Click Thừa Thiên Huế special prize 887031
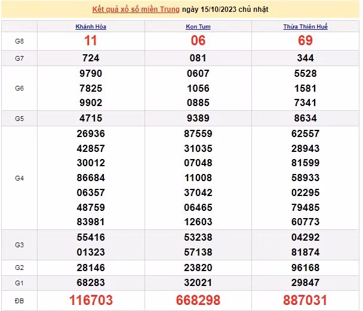The height and width of the screenshot is (311, 363). click(x=305, y=300)
